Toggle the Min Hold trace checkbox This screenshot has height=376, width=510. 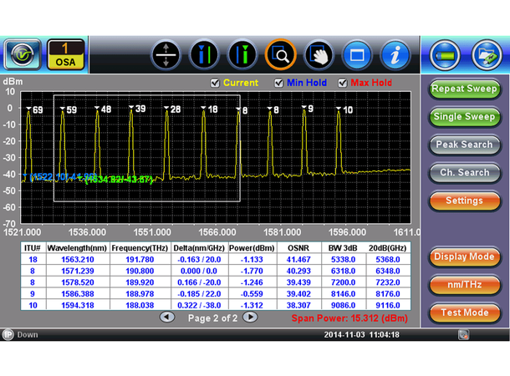[x=278, y=84]
